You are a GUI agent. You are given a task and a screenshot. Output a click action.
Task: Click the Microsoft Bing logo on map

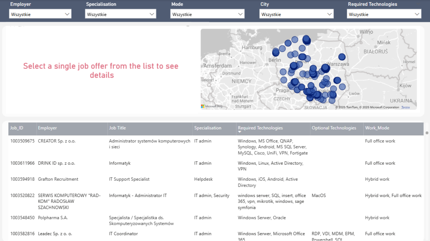[212, 106]
